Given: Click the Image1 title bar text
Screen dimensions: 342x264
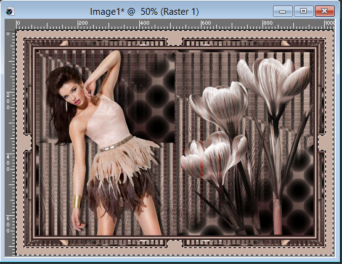Looking at the screenshot, I should tap(144, 12).
